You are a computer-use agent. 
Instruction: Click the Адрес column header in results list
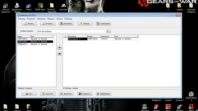tap(24, 36)
